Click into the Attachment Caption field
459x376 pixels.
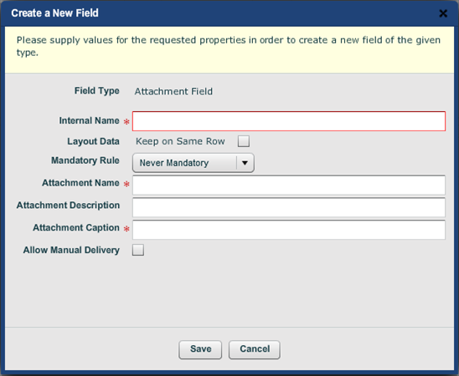tap(289, 230)
